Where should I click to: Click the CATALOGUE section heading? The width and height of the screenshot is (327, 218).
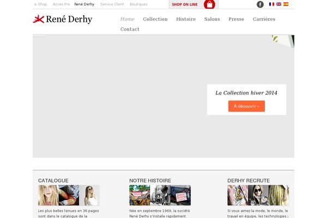tap(53, 180)
